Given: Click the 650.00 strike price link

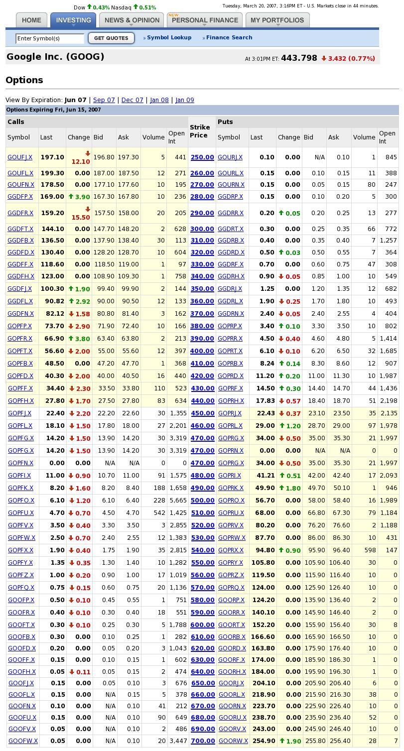Looking at the screenshot, I should coord(202,683).
